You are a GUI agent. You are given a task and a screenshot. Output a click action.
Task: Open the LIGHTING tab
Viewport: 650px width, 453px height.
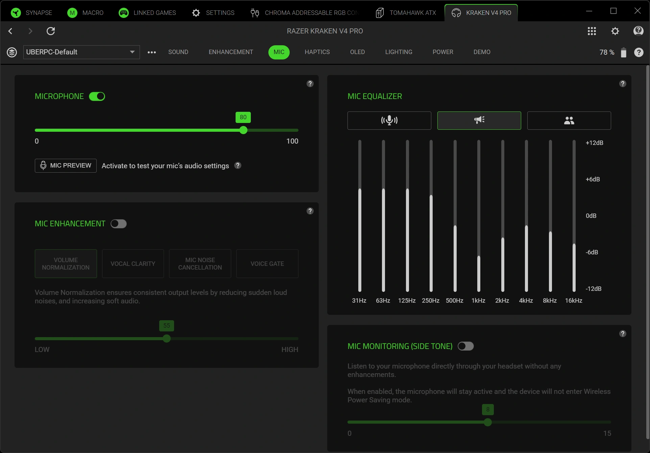coord(399,52)
